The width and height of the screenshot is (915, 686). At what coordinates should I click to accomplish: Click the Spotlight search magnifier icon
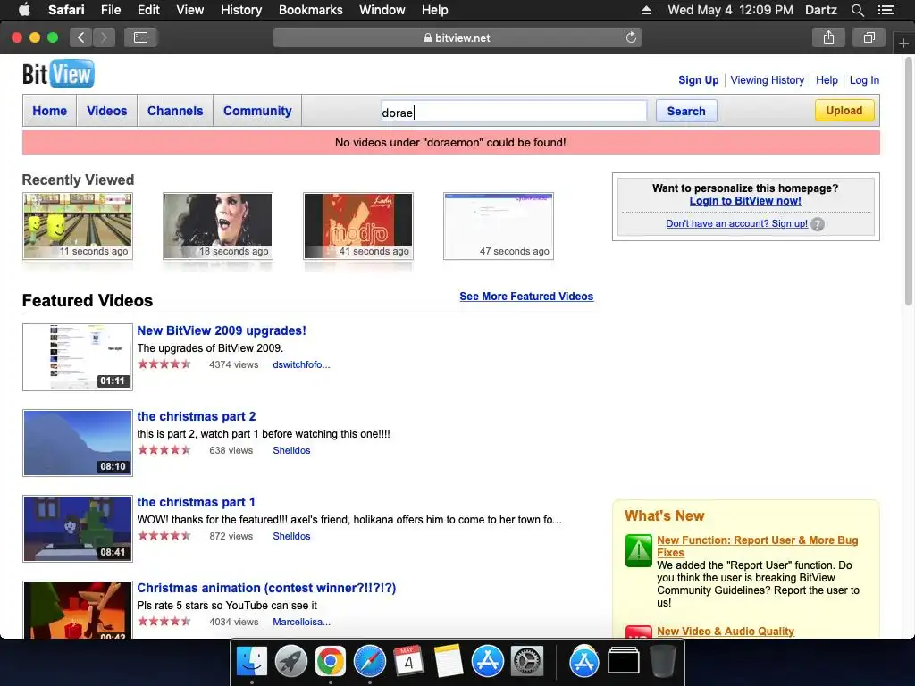[x=857, y=10]
